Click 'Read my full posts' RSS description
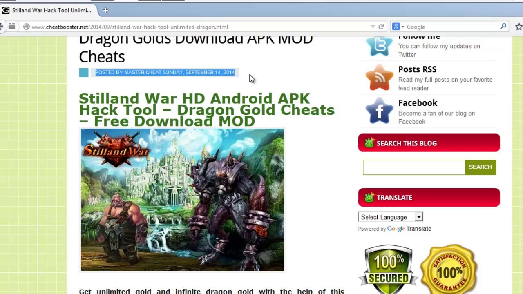 [x=445, y=84]
